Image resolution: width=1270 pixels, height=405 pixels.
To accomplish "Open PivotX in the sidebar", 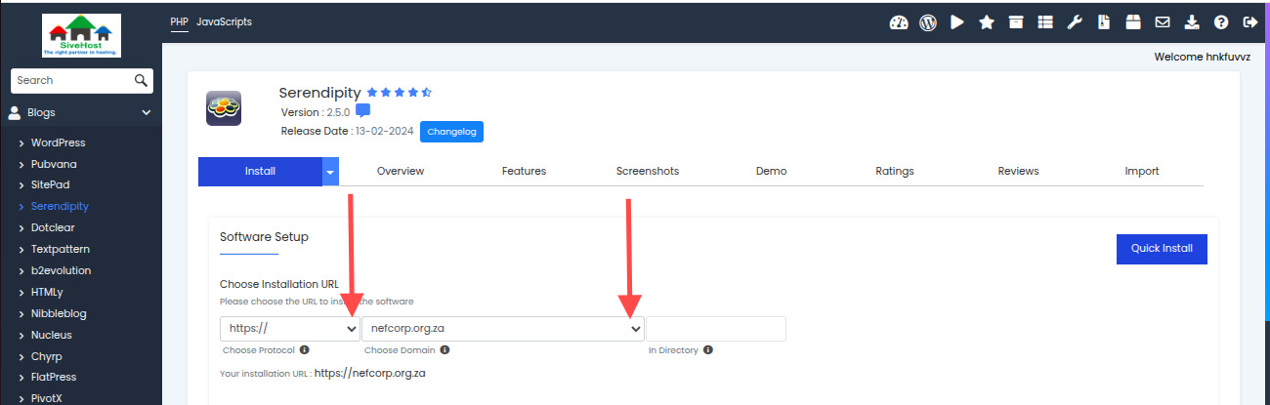I will click(x=47, y=398).
